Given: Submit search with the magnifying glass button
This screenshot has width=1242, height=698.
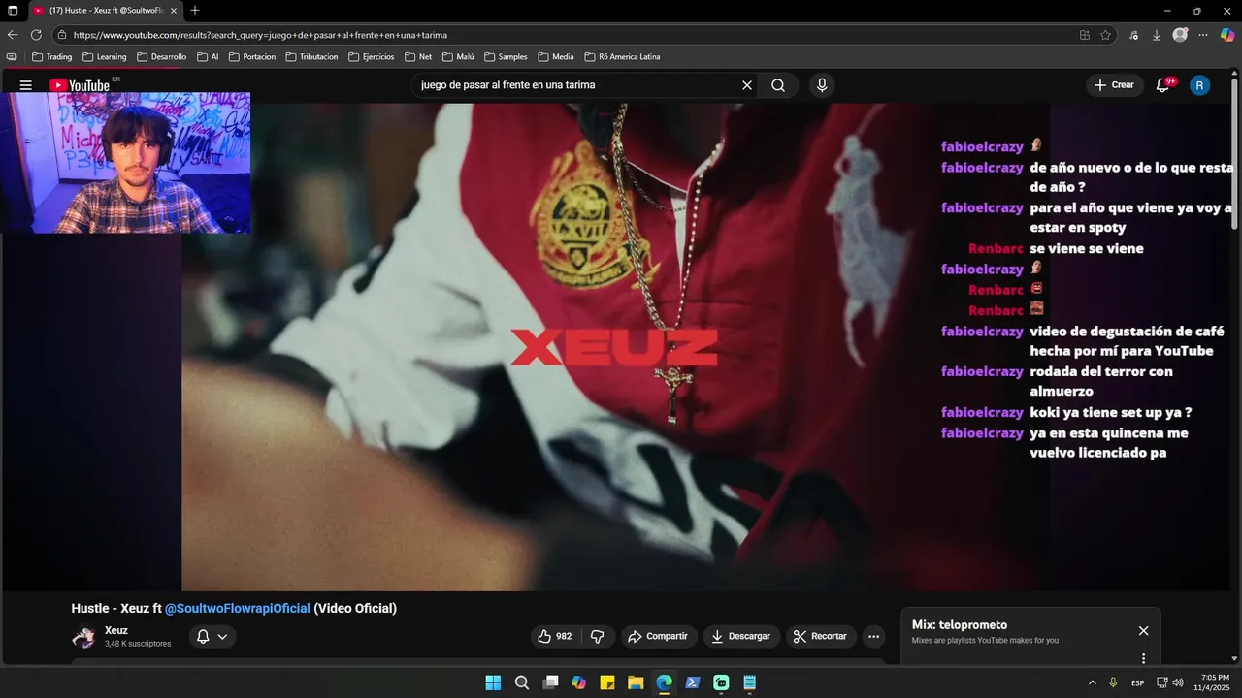Looking at the screenshot, I should [778, 85].
